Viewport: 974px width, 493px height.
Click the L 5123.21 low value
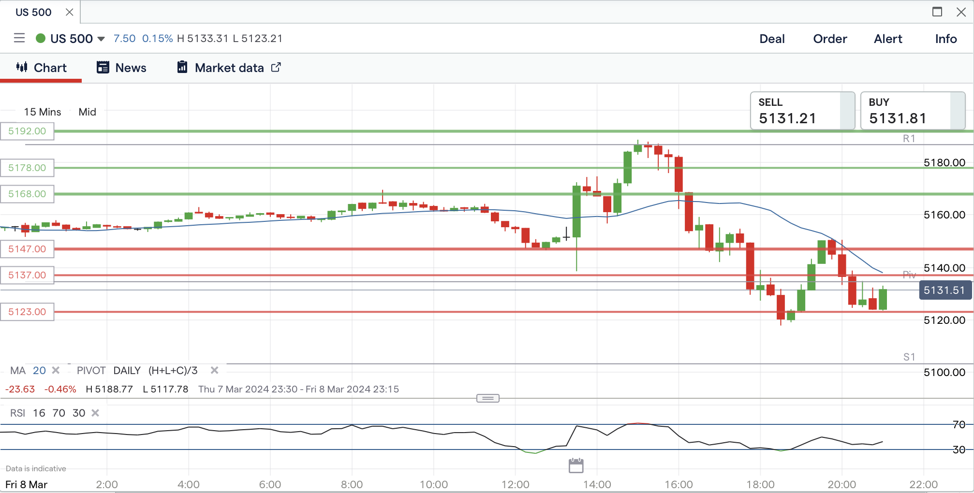coord(257,39)
